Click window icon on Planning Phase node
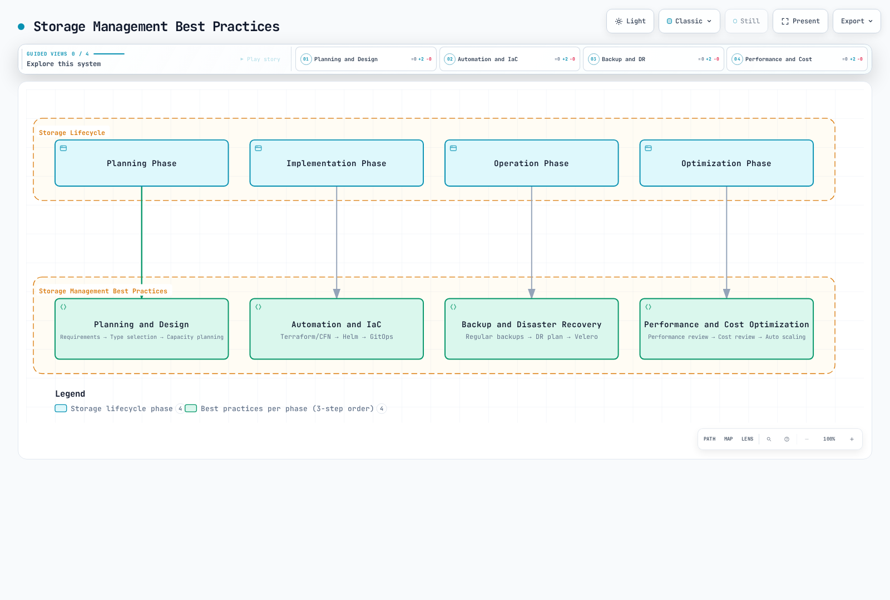 (x=63, y=148)
